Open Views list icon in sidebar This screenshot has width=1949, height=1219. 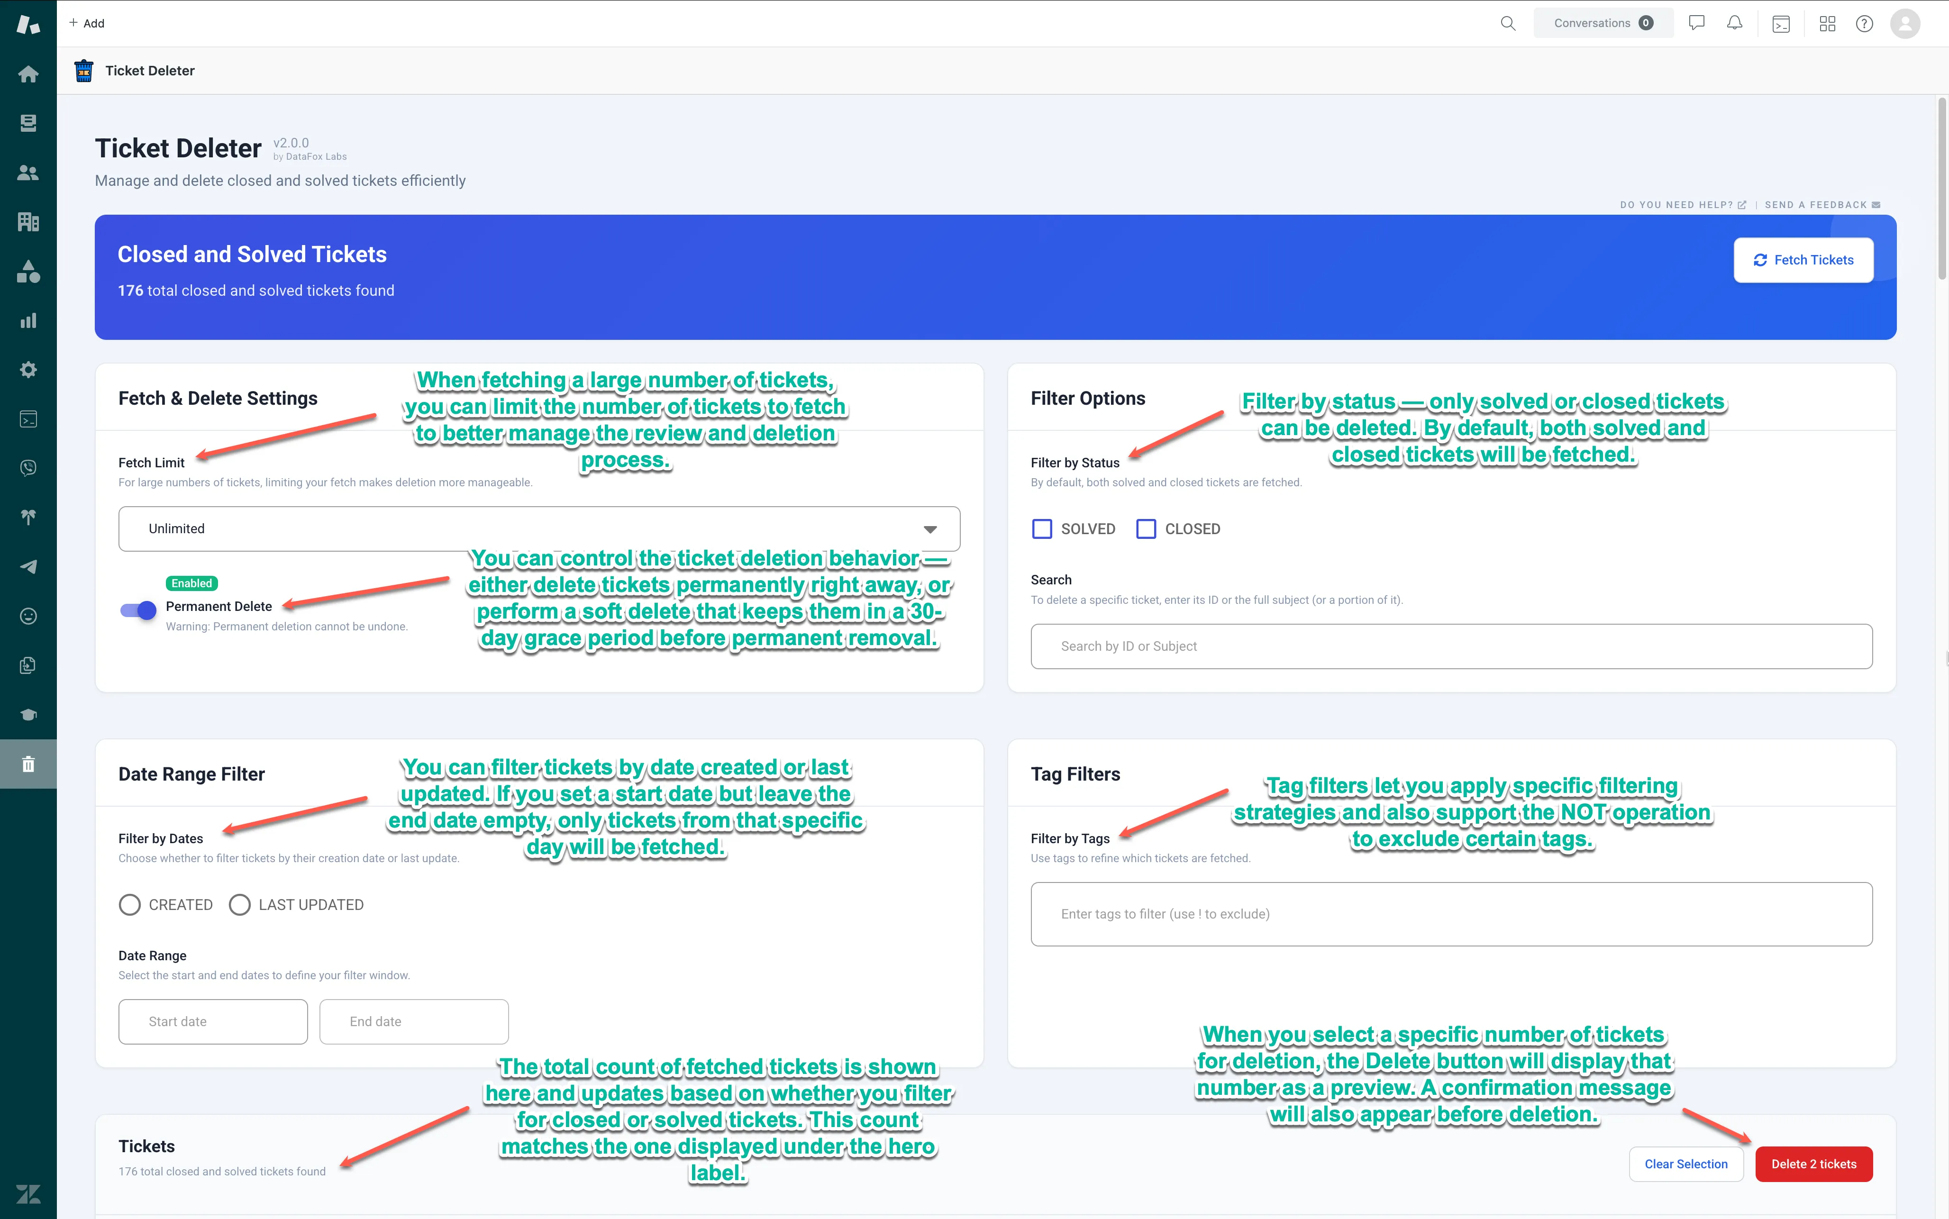pos(28,123)
